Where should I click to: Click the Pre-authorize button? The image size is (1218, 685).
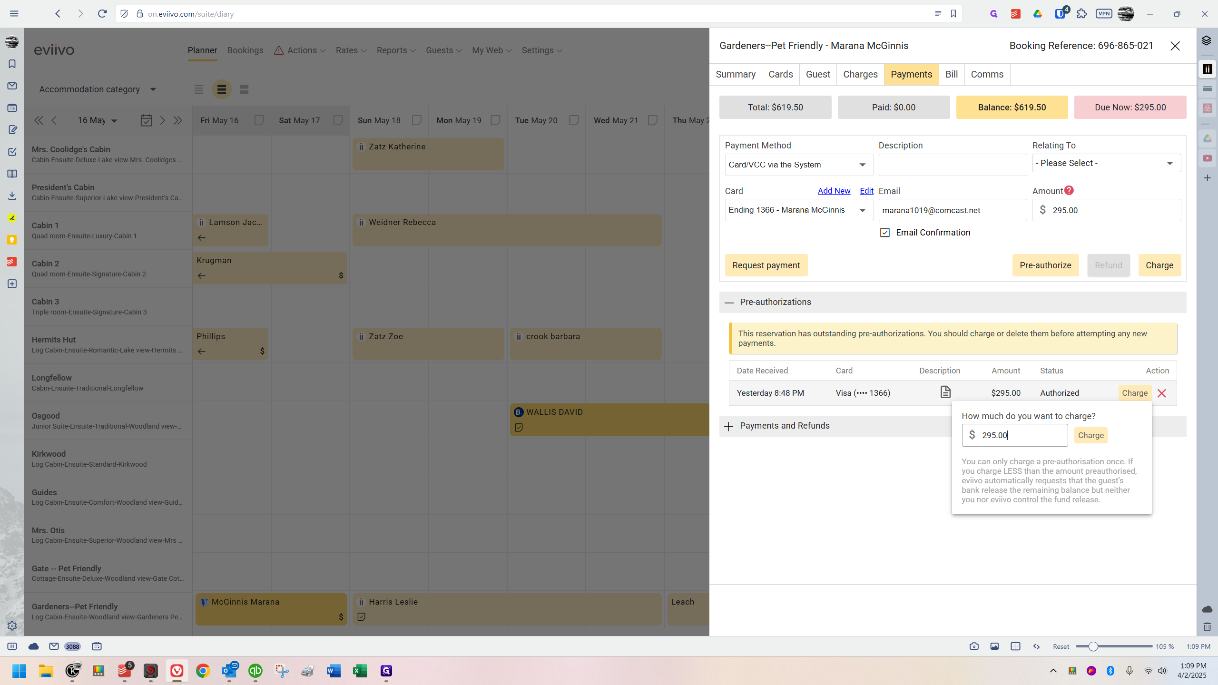pos(1045,265)
